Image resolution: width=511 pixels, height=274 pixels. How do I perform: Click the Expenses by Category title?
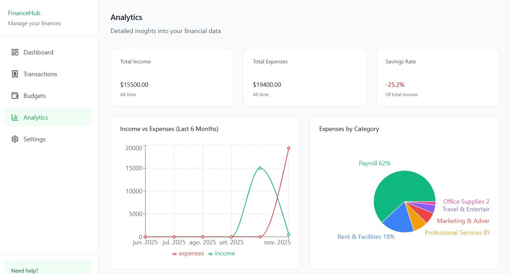pos(349,129)
